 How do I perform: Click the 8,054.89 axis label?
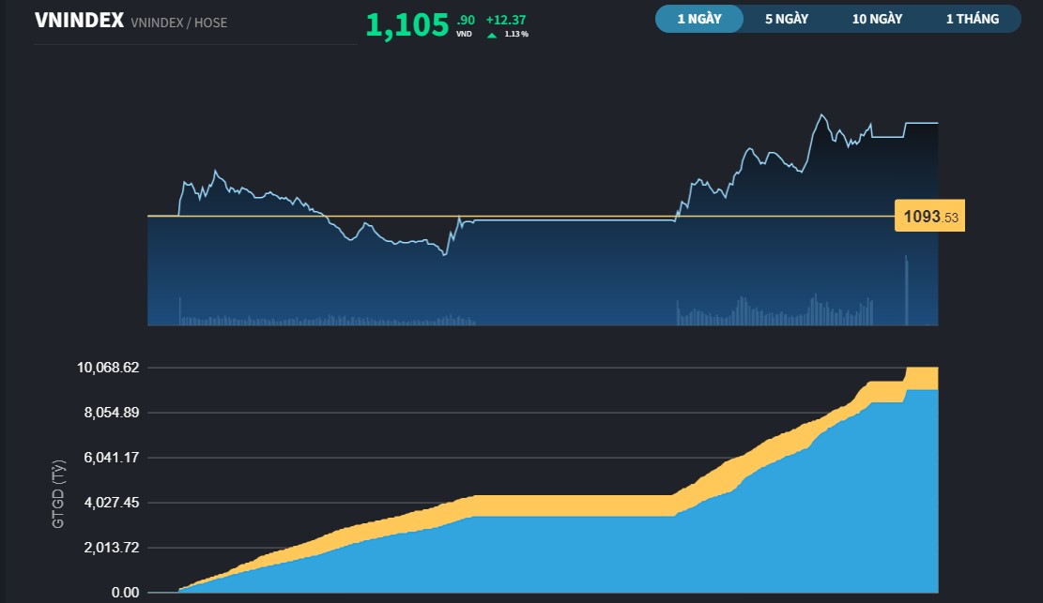pyautogui.click(x=111, y=413)
